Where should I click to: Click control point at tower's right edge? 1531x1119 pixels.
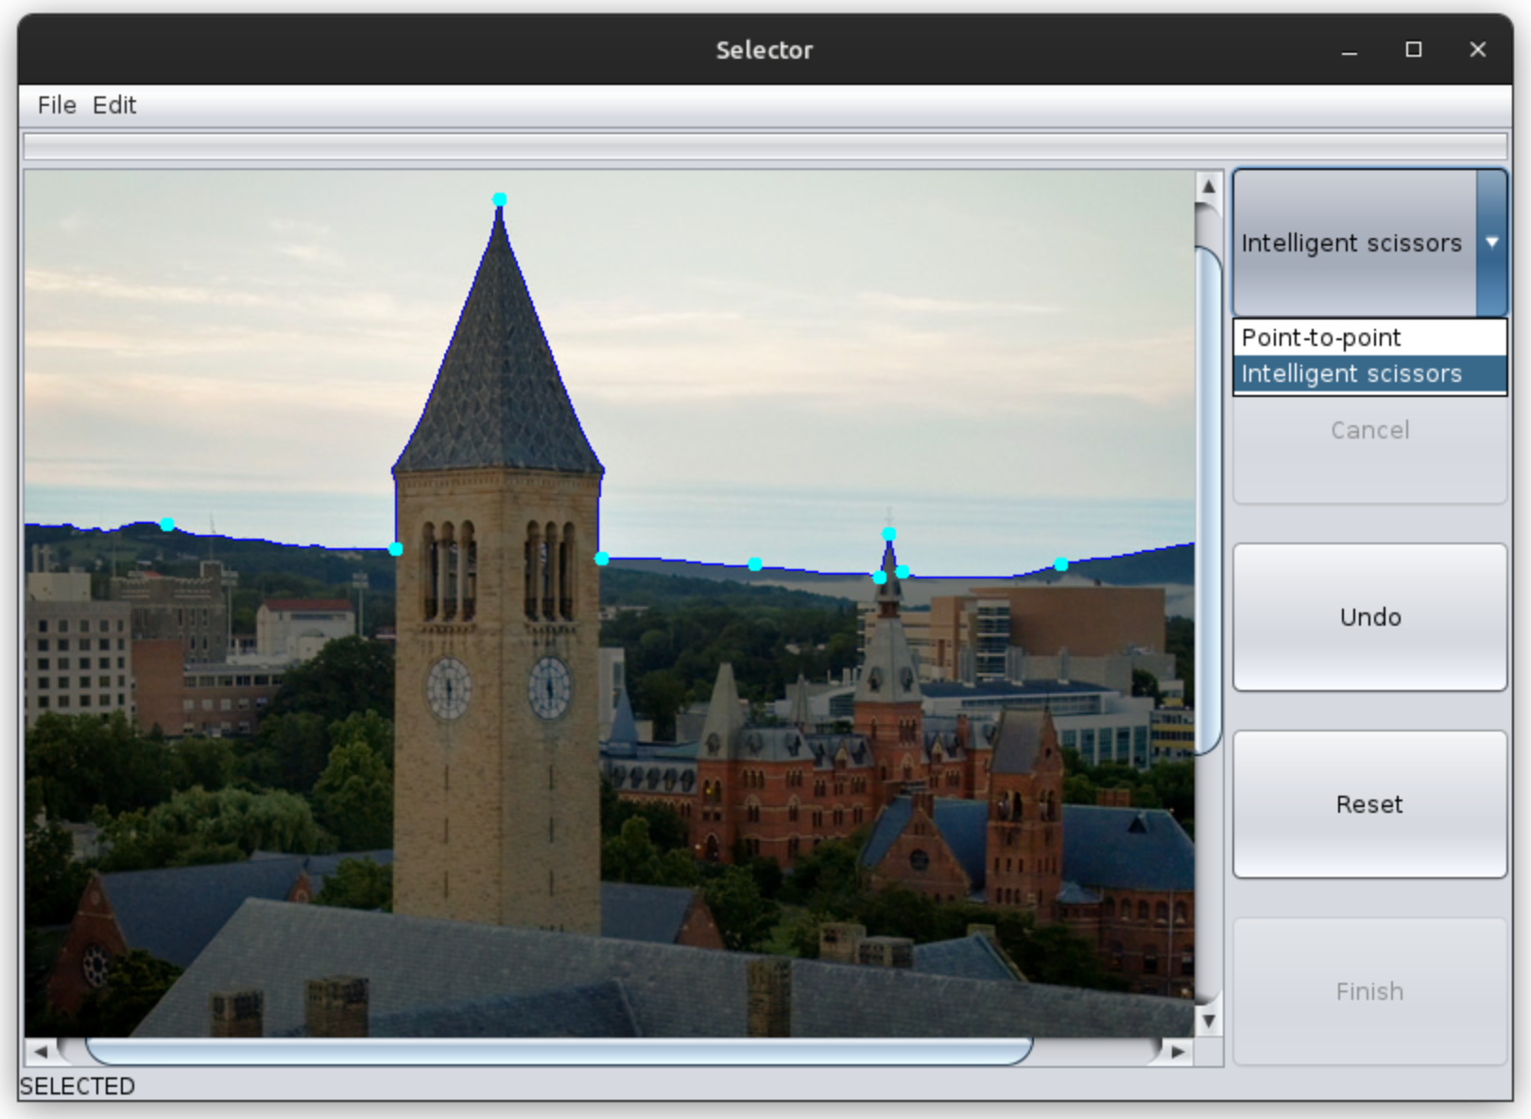point(602,559)
